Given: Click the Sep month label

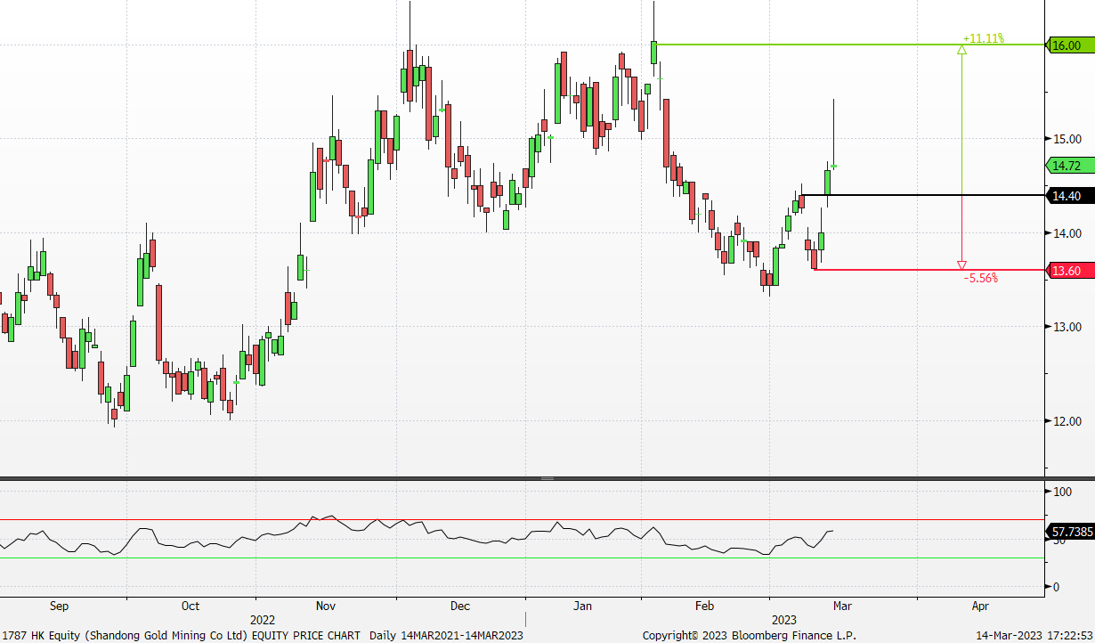Looking at the screenshot, I should coord(59,606).
